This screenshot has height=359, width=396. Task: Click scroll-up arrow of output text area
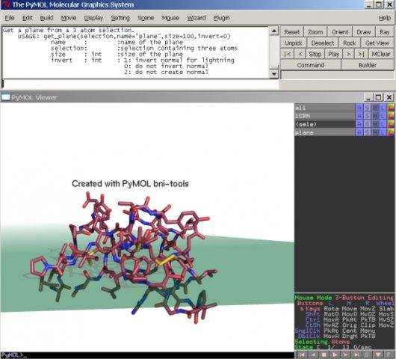coord(274,31)
